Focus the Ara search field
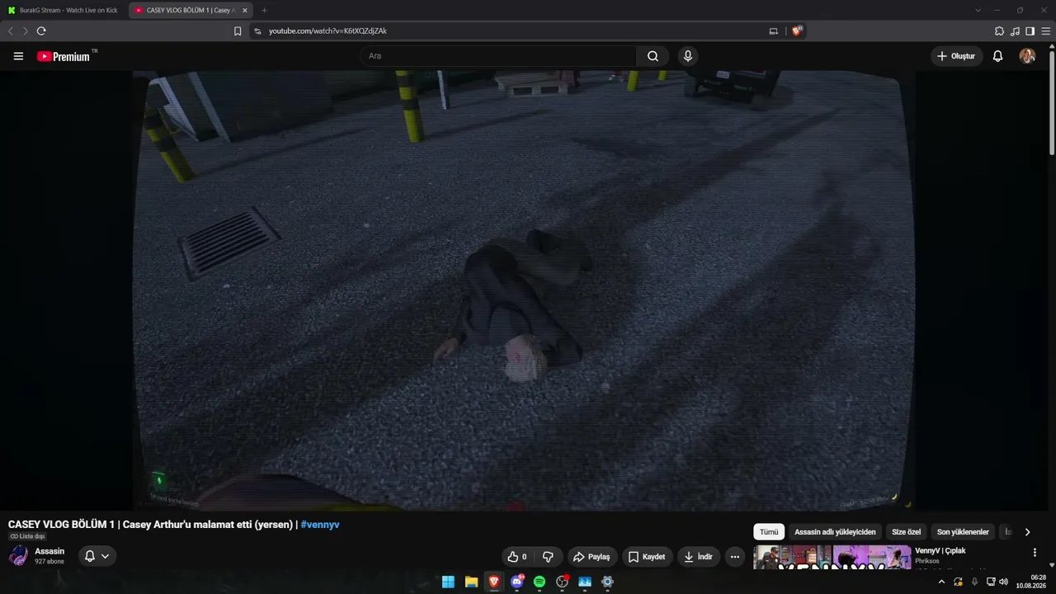Screen dimensions: 1056x594 point(497,56)
